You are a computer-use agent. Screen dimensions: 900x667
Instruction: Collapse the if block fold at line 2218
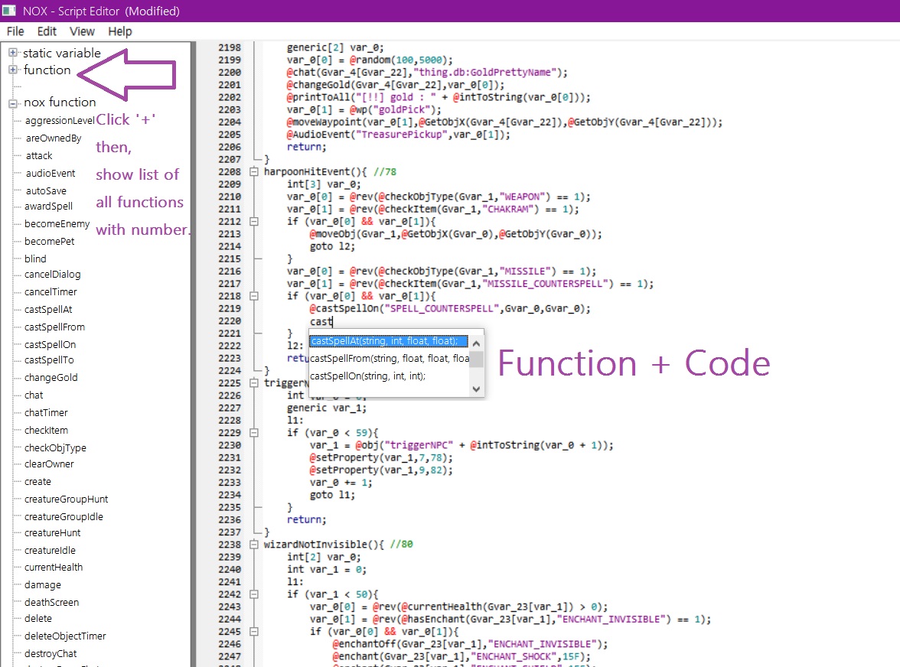[254, 296]
